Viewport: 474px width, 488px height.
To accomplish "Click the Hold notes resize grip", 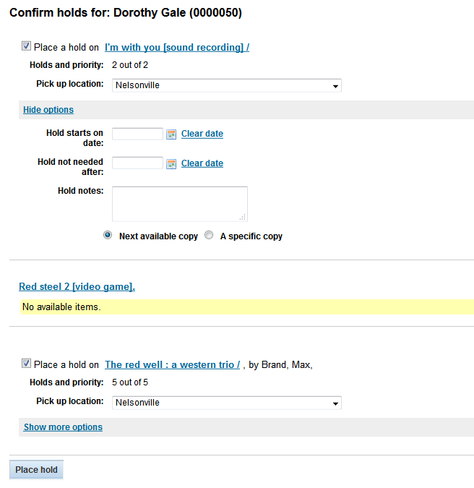I will (x=244, y=217).
